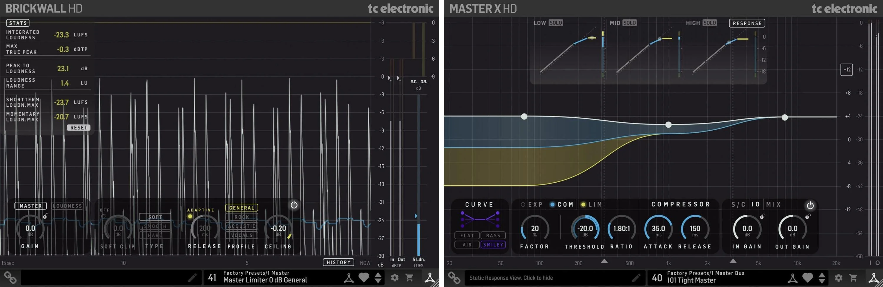Screen dimensions: 883x287
Task: Switch to the S/C tab
Action: point(738,204)
